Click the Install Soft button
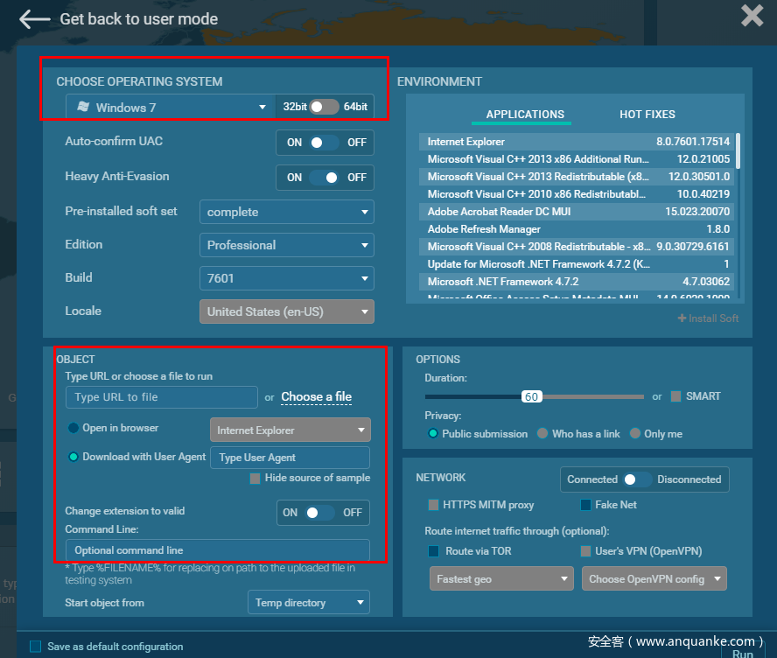 tap(708, 318)
